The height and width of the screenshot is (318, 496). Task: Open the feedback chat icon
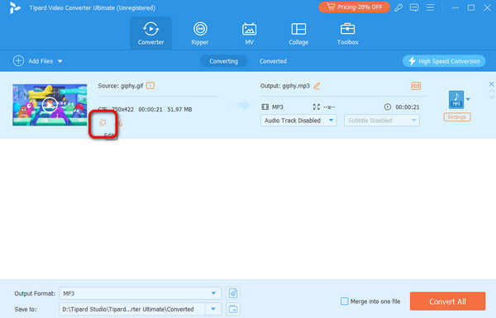414,7
